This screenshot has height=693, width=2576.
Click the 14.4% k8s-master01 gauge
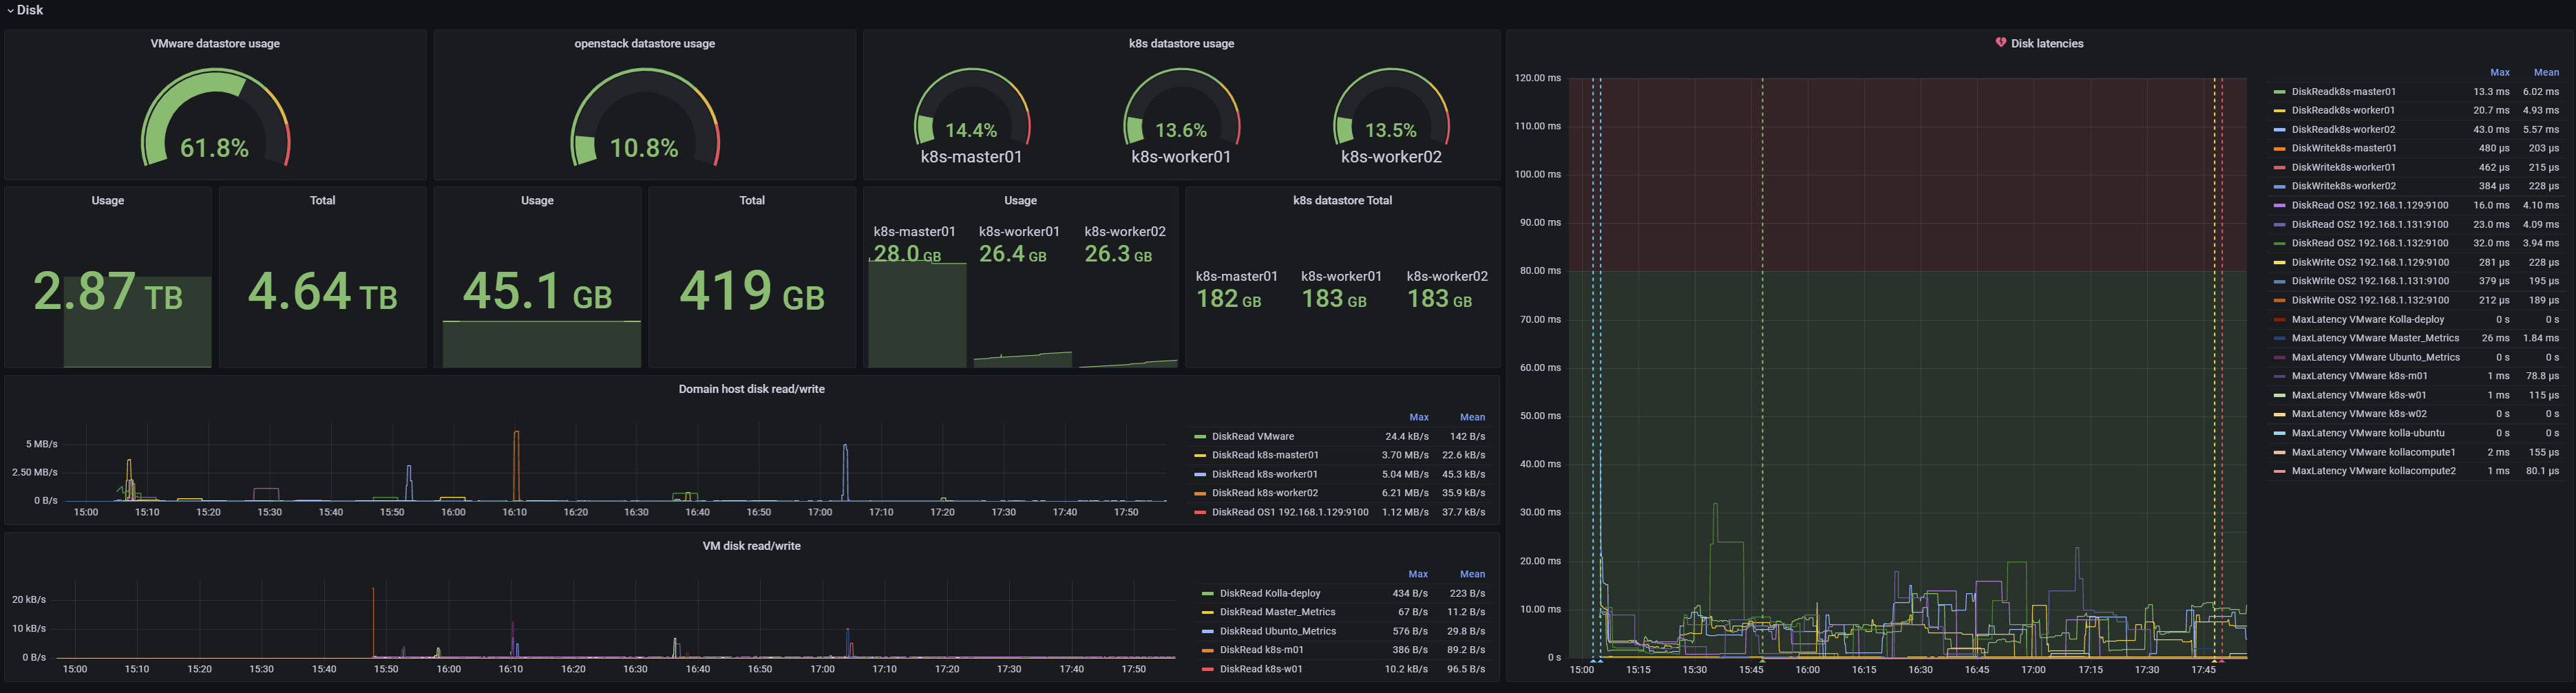pyautogui.click(x=971, y=108)
